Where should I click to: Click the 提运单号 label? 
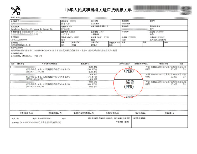coord(125,26)
